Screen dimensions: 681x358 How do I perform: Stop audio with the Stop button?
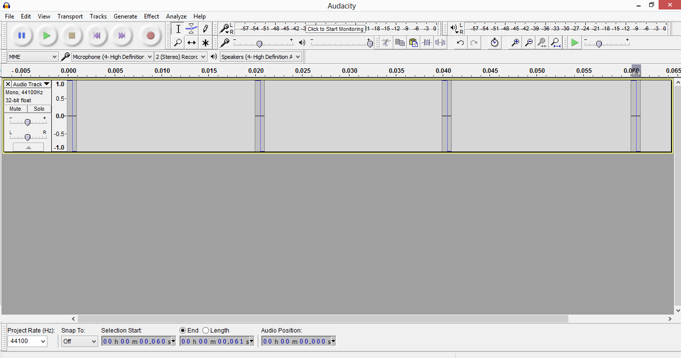pos(72,35)
